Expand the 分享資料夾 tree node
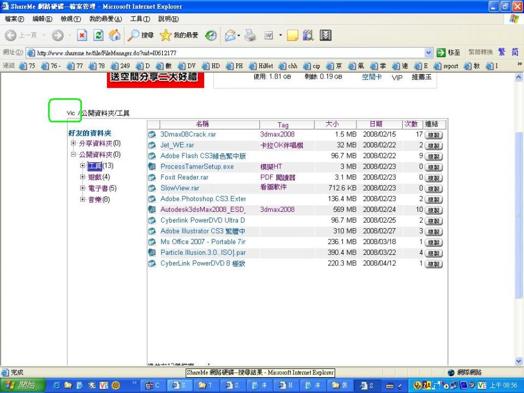 click(74, 144)
